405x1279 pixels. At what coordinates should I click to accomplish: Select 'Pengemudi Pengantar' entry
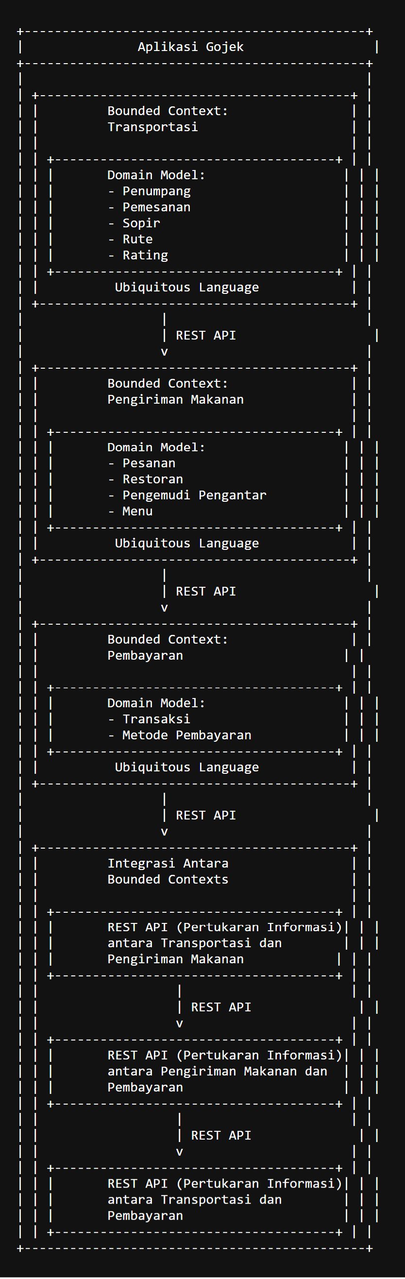[x=195, y=495]
